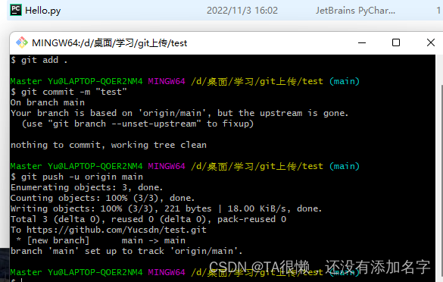Click the git push -u origin main line
The image size is (443, 282).
[76, 177]
